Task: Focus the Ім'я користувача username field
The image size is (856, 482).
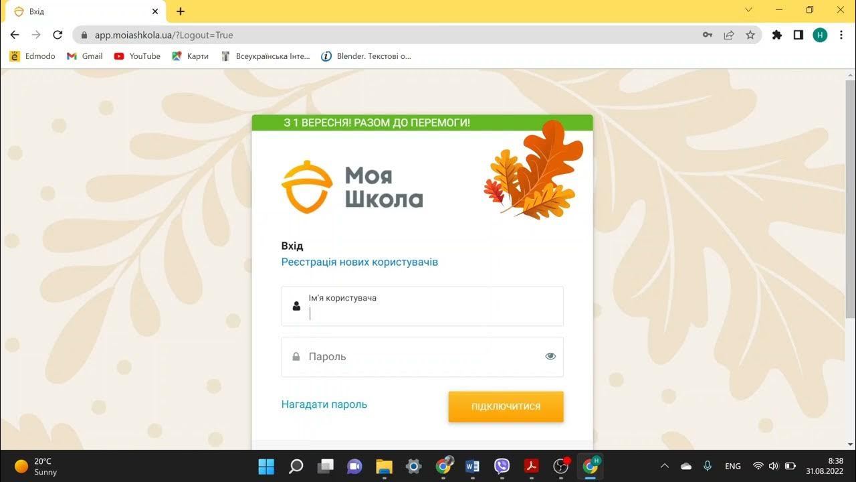Action: click(422, 306)
